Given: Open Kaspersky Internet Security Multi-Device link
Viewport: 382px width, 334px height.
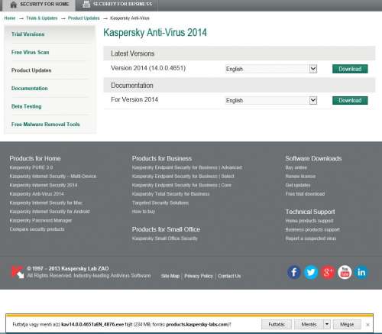Looking at the screenshot, I should (x=53, y=177).
